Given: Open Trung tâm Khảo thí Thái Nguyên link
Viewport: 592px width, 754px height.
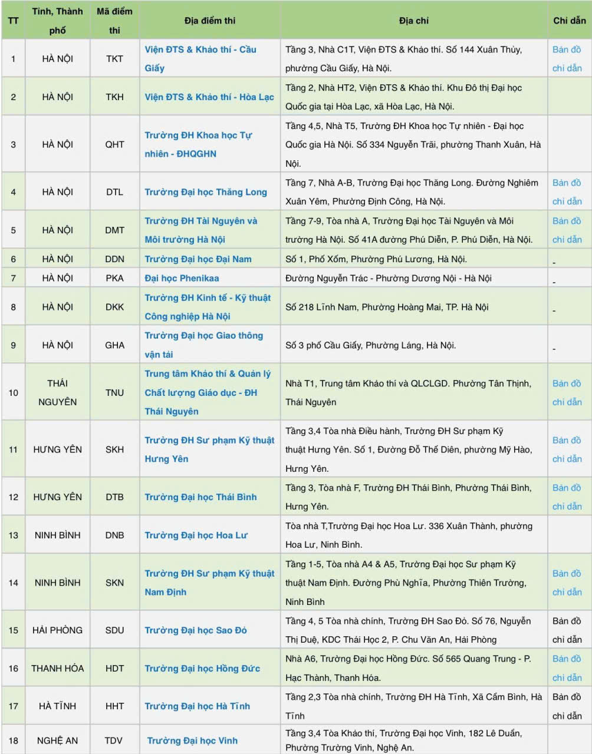Looking at the screenshot, I should [x=208, y=392].
